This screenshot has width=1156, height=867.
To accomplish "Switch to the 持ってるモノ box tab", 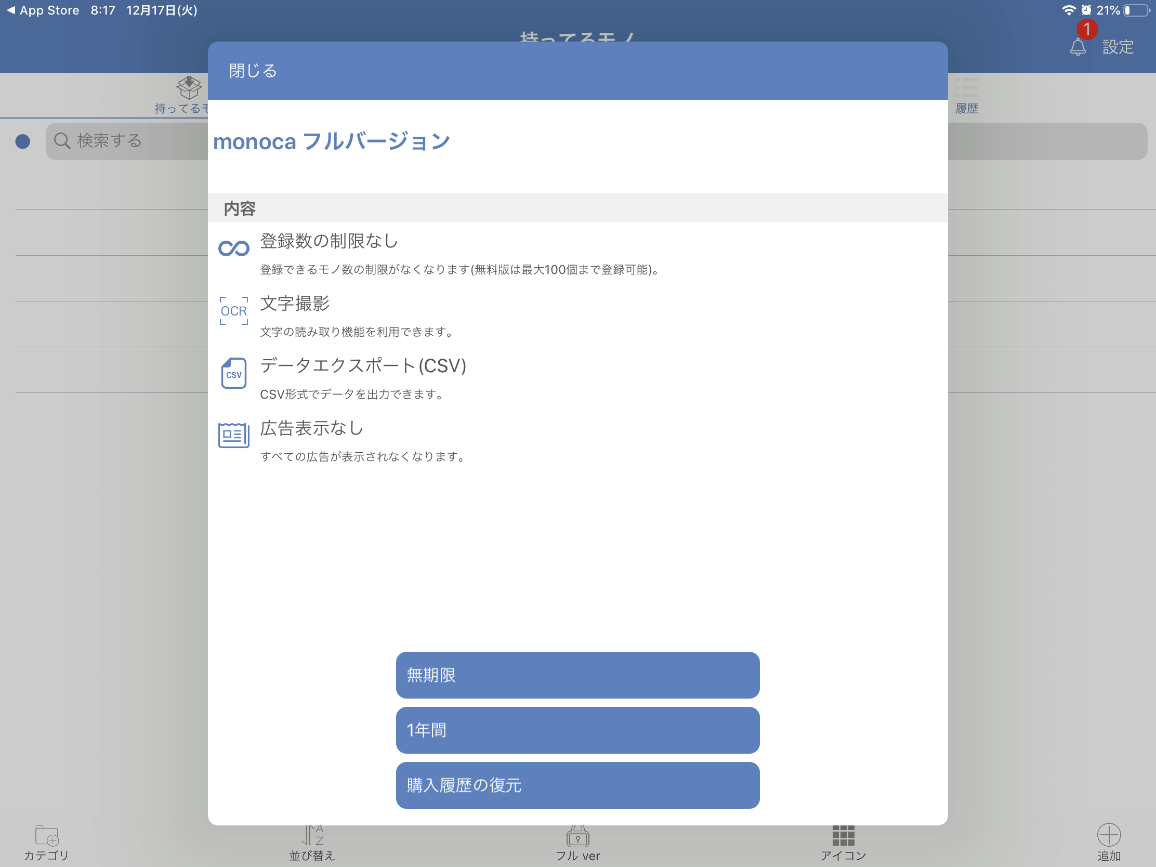I will coord(183,96).
